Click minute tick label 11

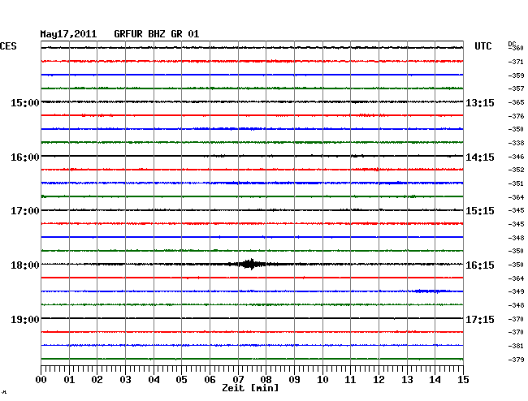tap(351, 380)
